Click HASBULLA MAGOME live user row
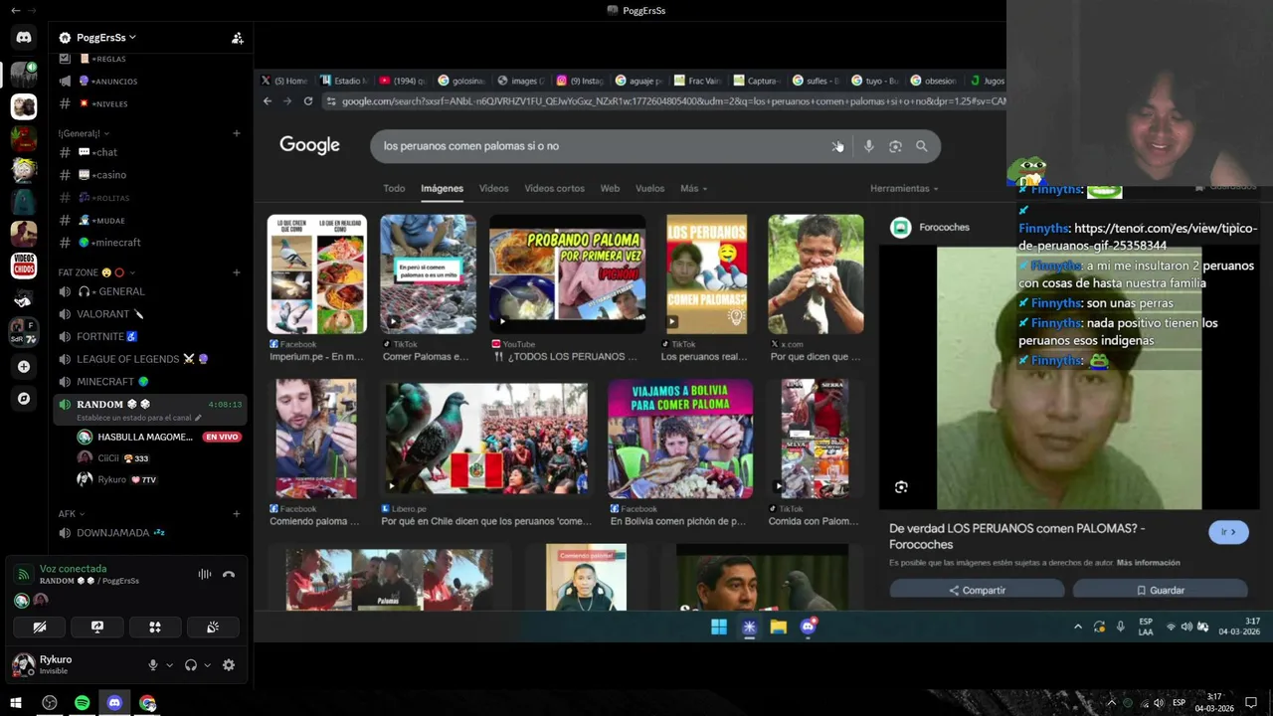 [159, 437]
